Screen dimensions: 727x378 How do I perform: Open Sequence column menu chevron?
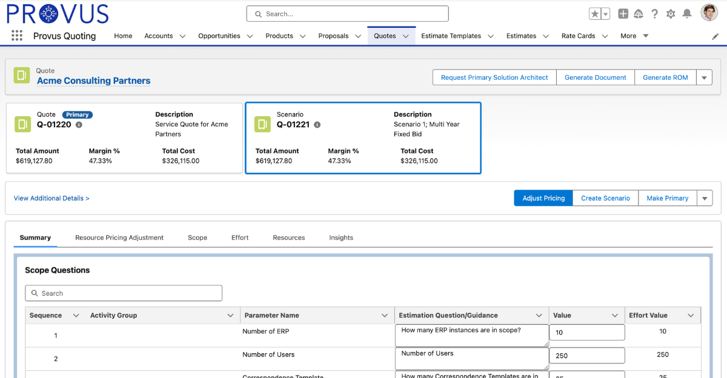76,316
